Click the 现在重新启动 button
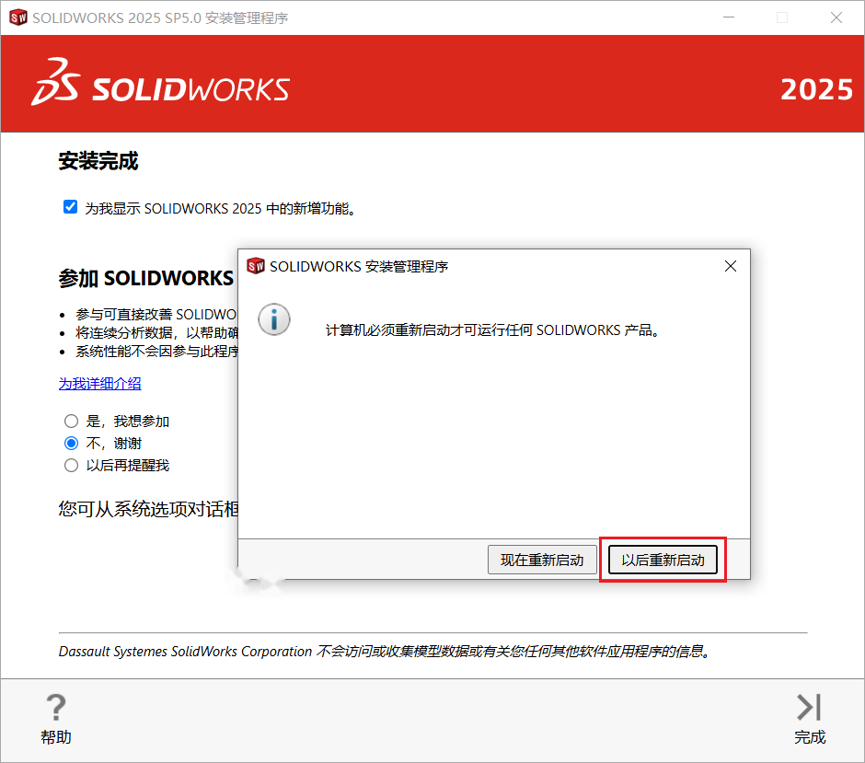 click(542, 560)
